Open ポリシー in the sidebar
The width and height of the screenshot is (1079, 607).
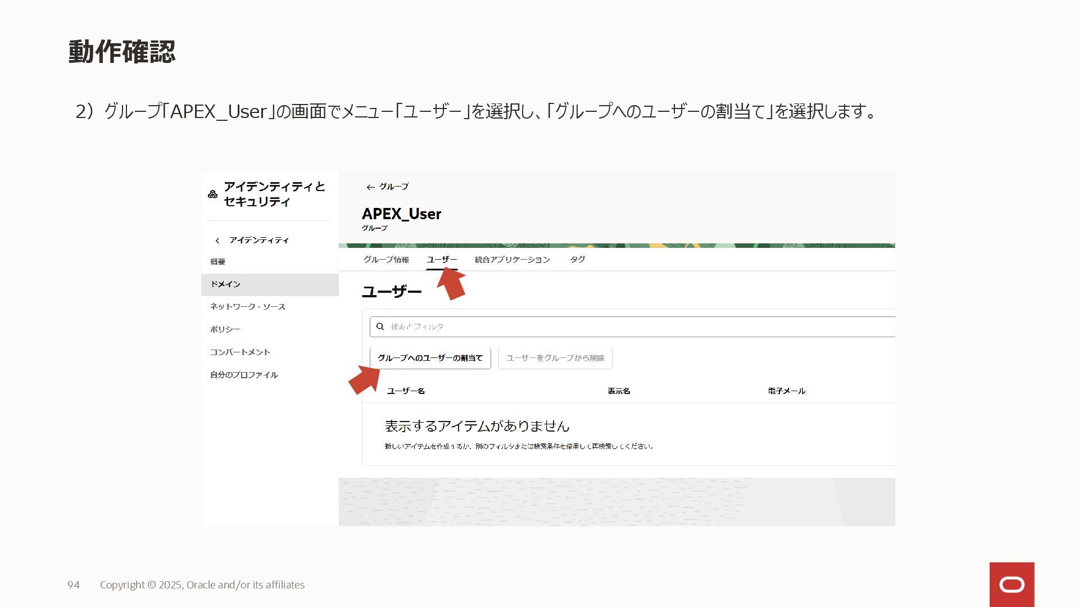coord(225,329)
